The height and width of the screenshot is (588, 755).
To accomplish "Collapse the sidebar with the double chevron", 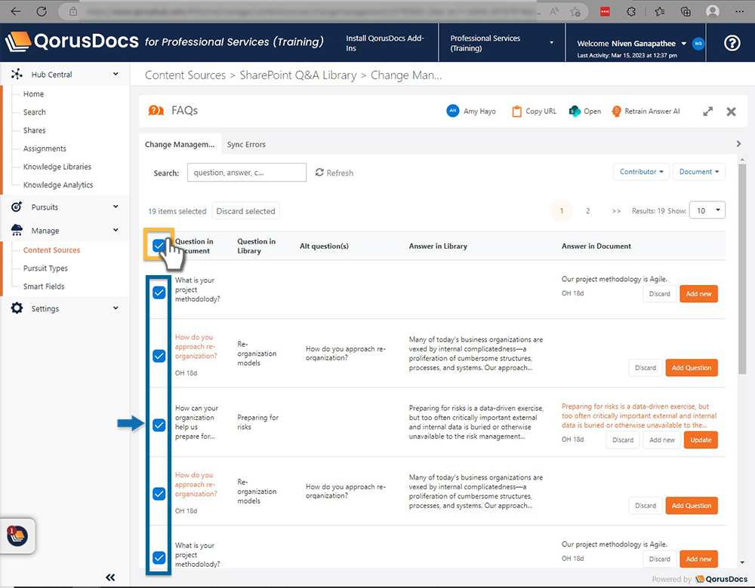I will 110,577.
